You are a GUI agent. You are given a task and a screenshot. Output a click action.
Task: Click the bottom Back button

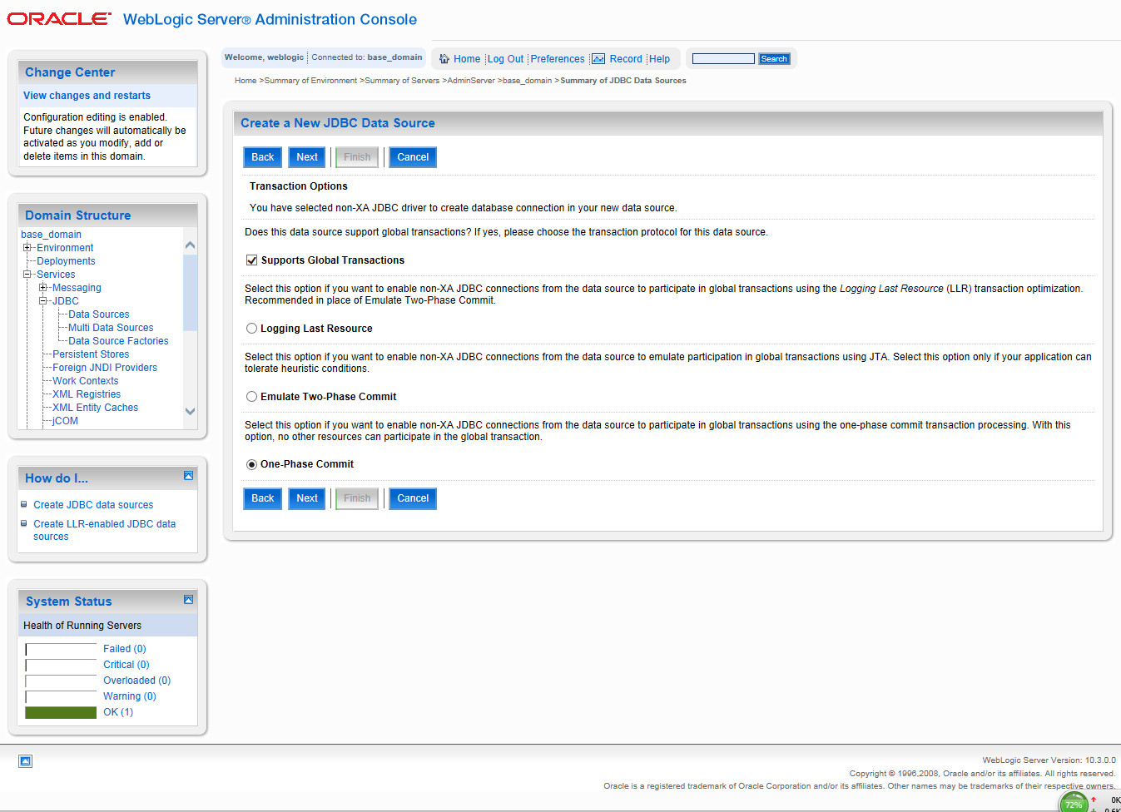pos(262,498)
